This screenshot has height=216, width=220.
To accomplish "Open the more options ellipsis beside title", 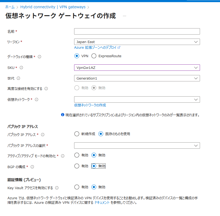I will (x=125, y=16).
